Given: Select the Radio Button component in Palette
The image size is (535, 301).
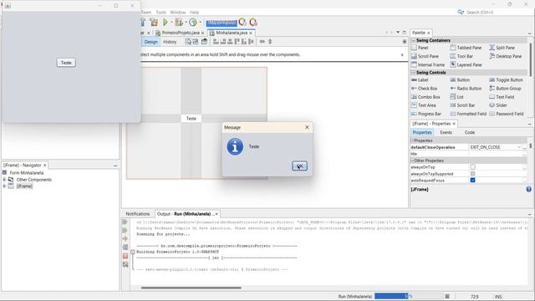Looking at the screenshot, I should [466, 89].
